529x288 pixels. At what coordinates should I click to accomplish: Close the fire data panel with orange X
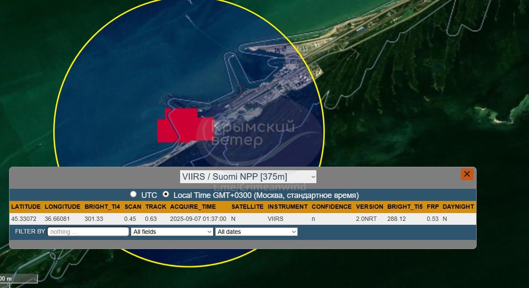click(x=467, y=174)
